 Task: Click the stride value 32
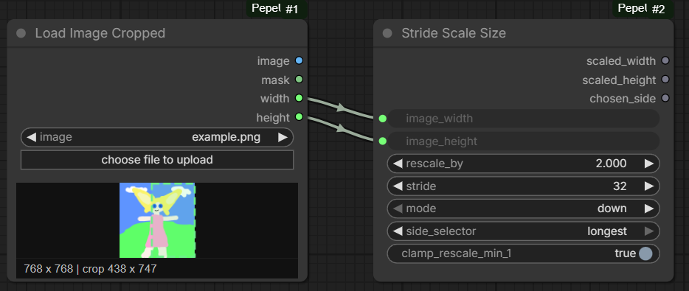(x=620, y=186)
